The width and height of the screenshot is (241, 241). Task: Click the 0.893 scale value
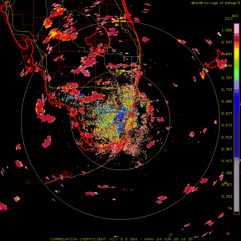tap(227, 54)
